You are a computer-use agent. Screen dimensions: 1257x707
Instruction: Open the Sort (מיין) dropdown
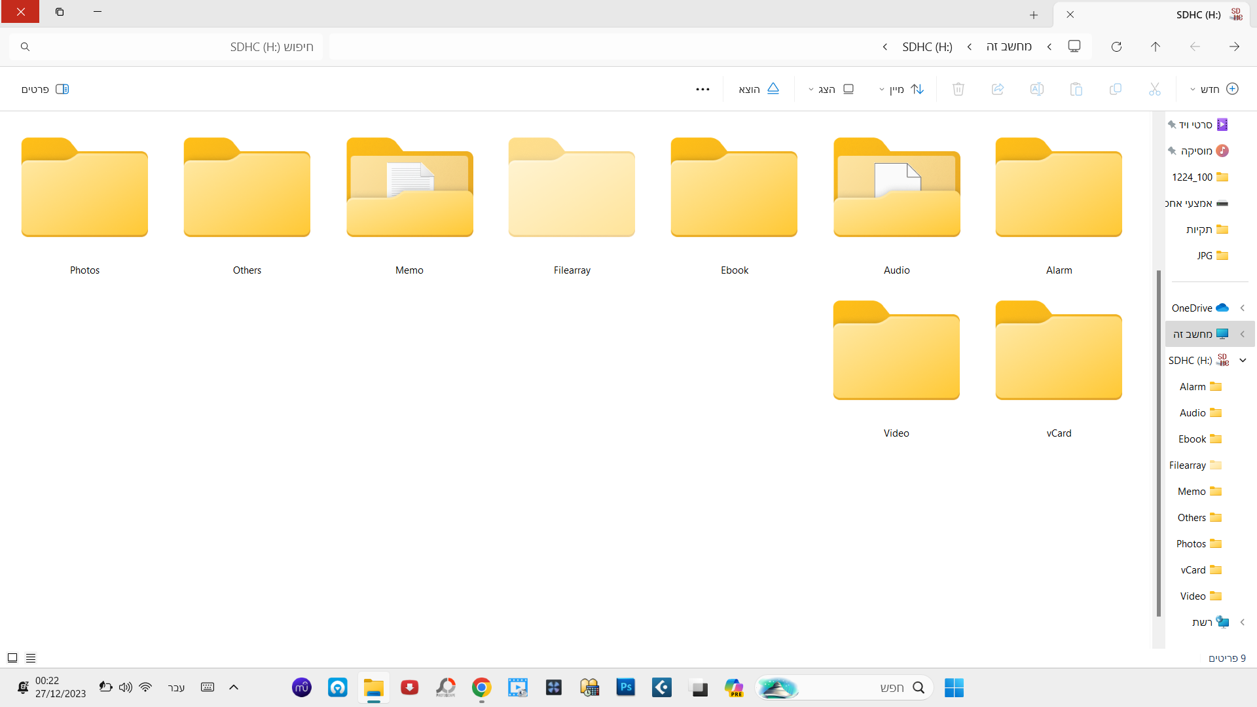[x=901, y=89]
